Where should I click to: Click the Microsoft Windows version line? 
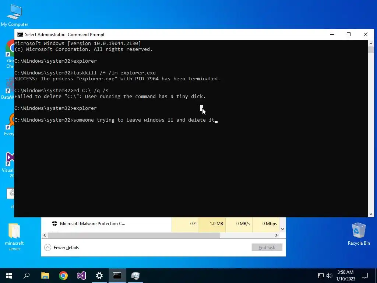tap(77, 43)
